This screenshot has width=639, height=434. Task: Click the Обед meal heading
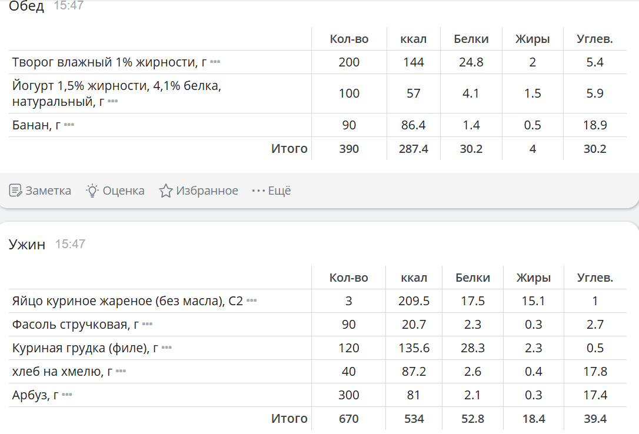point(26,6)
